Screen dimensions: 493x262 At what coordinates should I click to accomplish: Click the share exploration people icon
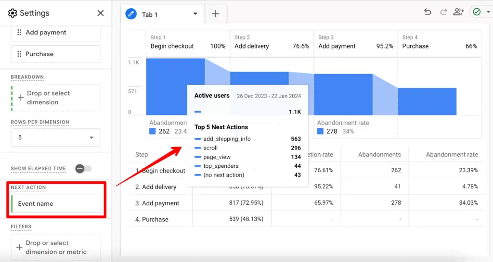pos(459,12)
